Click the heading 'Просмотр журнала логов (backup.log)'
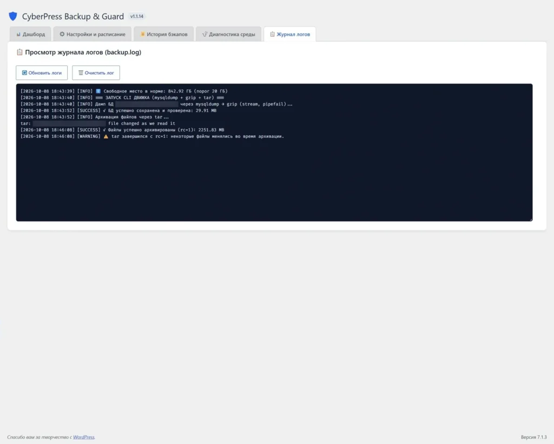 point(83,52)
